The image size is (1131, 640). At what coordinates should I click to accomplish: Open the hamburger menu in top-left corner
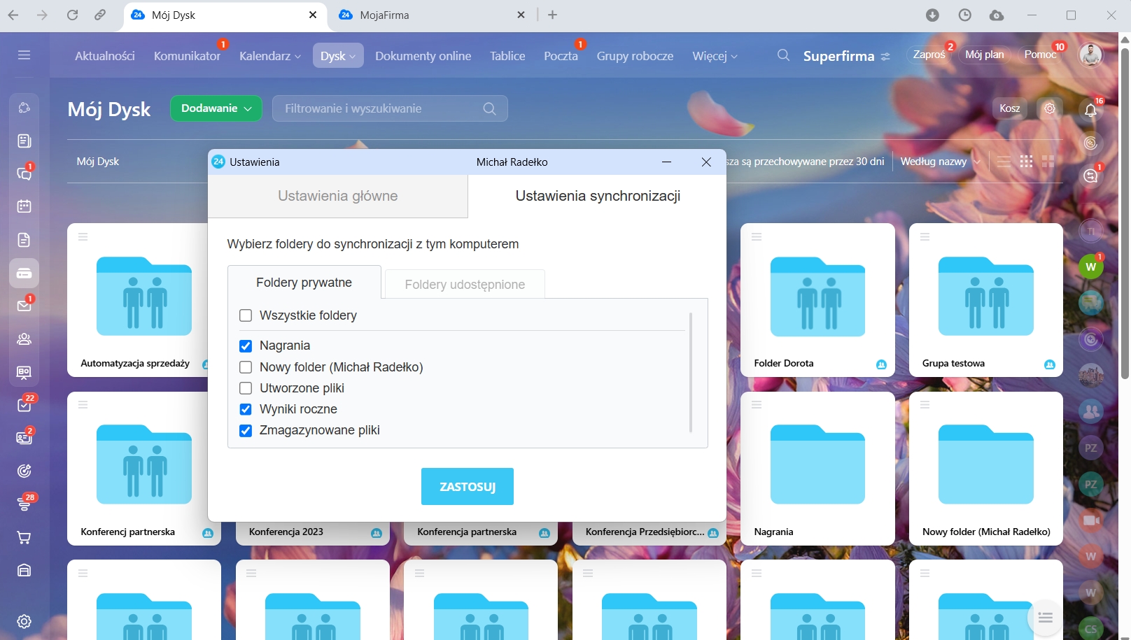pyautogui.click(x=24, y=55)
